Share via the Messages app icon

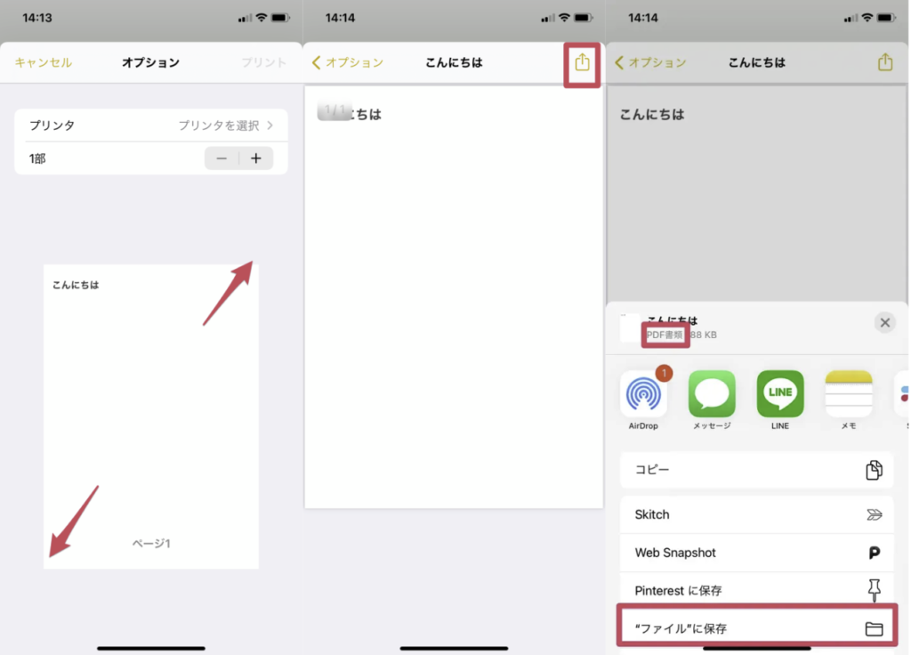[712, 394]
